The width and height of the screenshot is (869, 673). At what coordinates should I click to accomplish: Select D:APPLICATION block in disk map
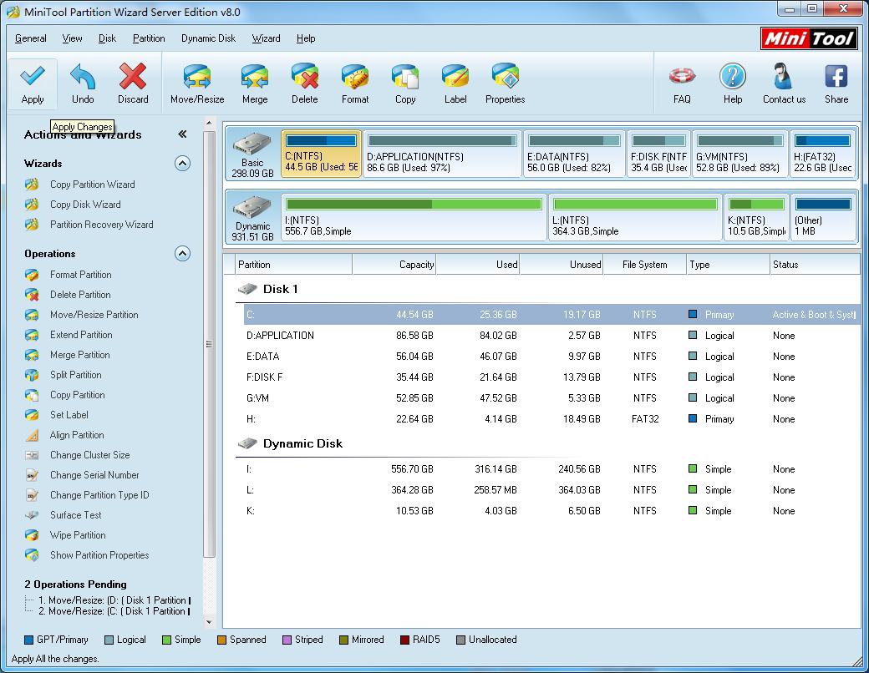tap(442, 154)
